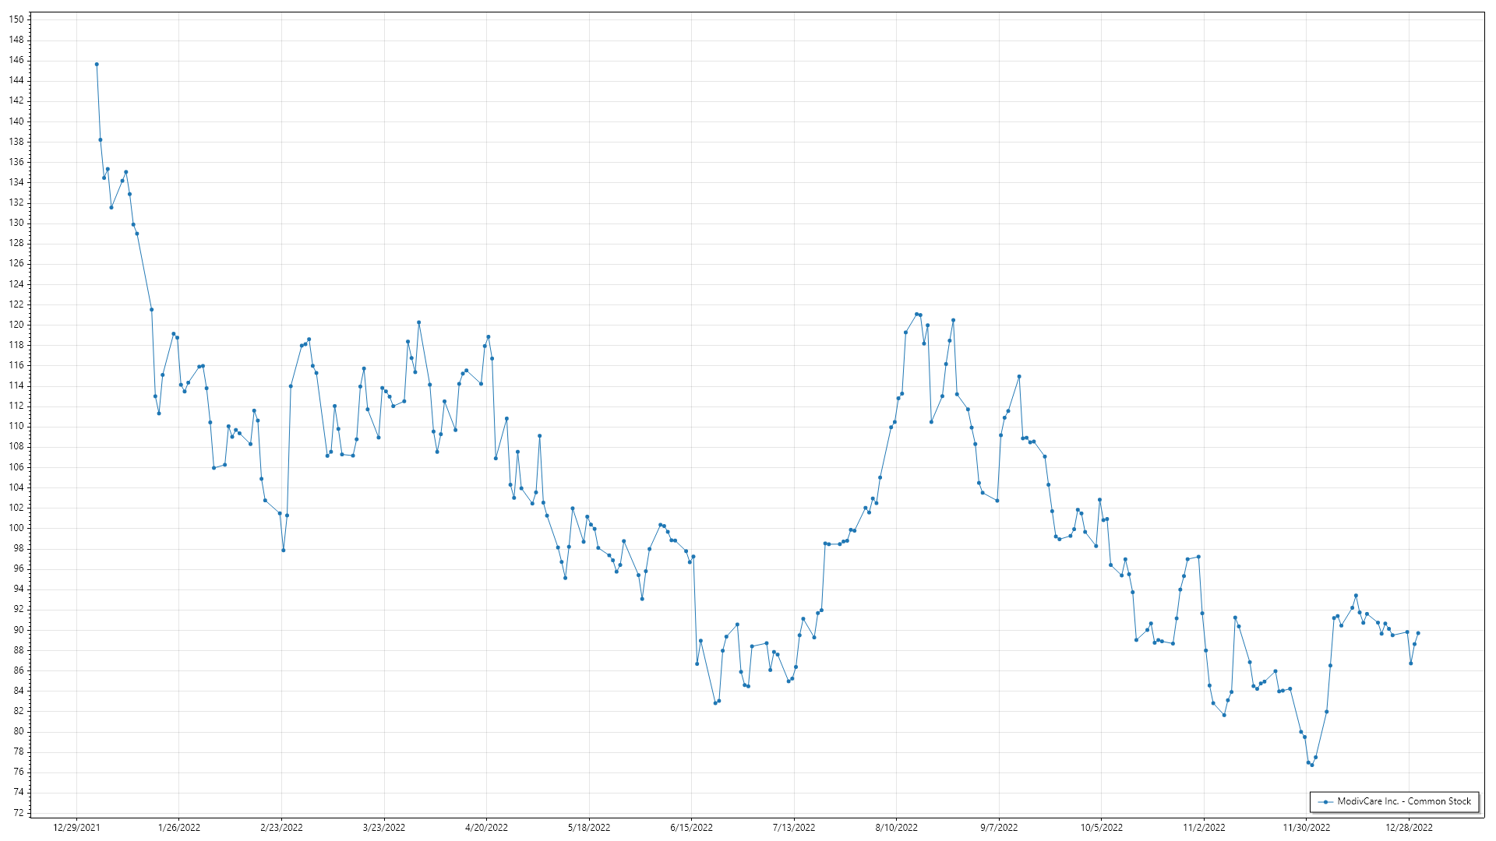Screen dimensions: 1496x841
Task: Click the ModivCare Inc. legend line marker
Action: pyautogui.click(x=1325, y=801)
